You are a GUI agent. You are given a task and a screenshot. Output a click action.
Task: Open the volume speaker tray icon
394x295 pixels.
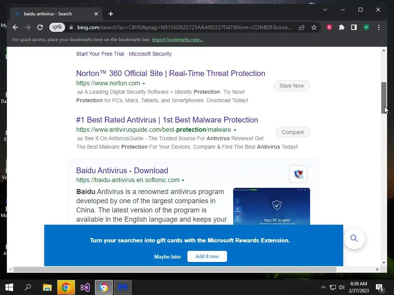342,287
